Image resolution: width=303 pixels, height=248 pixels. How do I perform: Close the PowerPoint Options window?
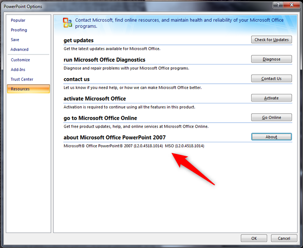(292, 5)
